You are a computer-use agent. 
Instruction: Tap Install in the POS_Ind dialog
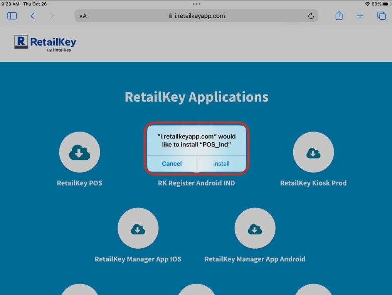tap(221, 164)
